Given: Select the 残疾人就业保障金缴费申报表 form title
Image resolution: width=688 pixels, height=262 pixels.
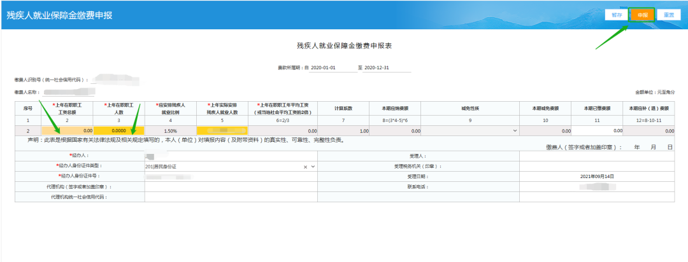Looking at the screenshot, I should (345, 46).
